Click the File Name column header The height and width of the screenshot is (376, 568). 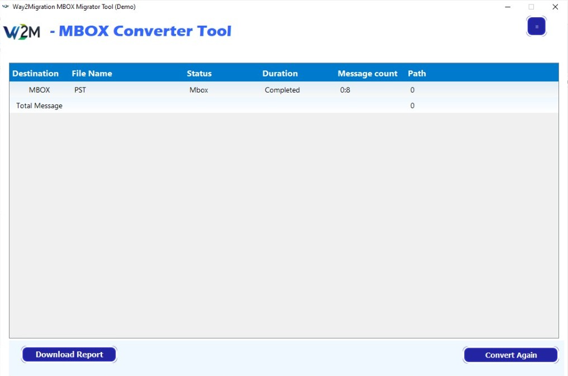(92, 74)
